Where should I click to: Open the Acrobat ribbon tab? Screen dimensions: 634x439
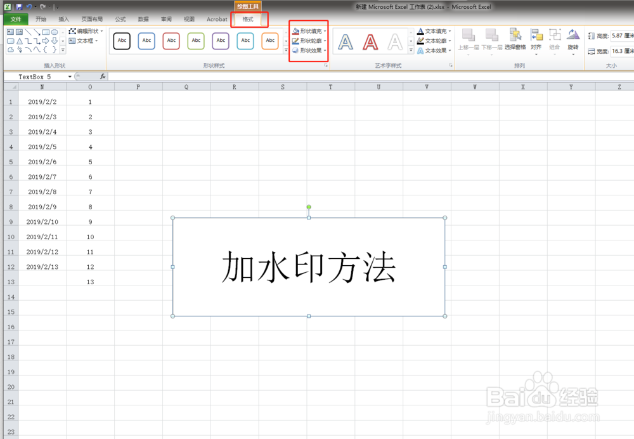pos(217,19)
